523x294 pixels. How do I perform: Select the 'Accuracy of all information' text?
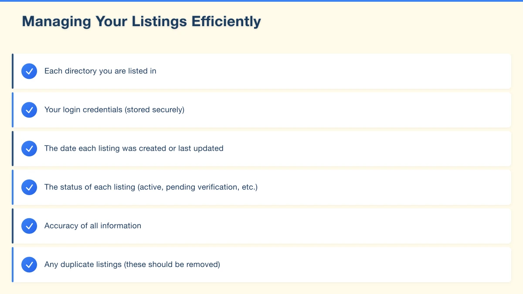click(x=93, y=226)
